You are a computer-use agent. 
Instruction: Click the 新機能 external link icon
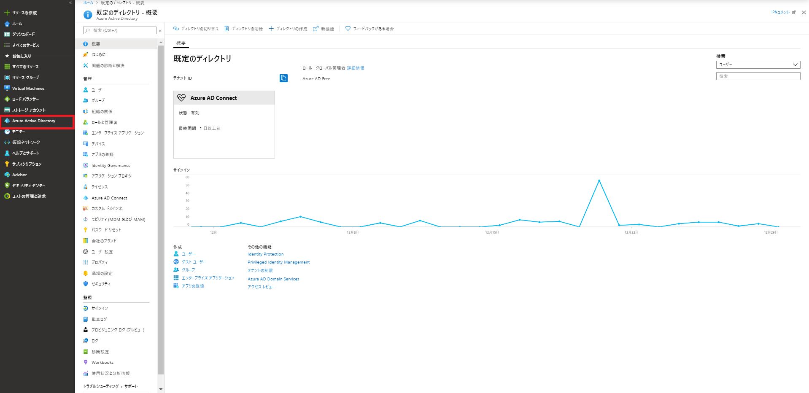point(316,29)
